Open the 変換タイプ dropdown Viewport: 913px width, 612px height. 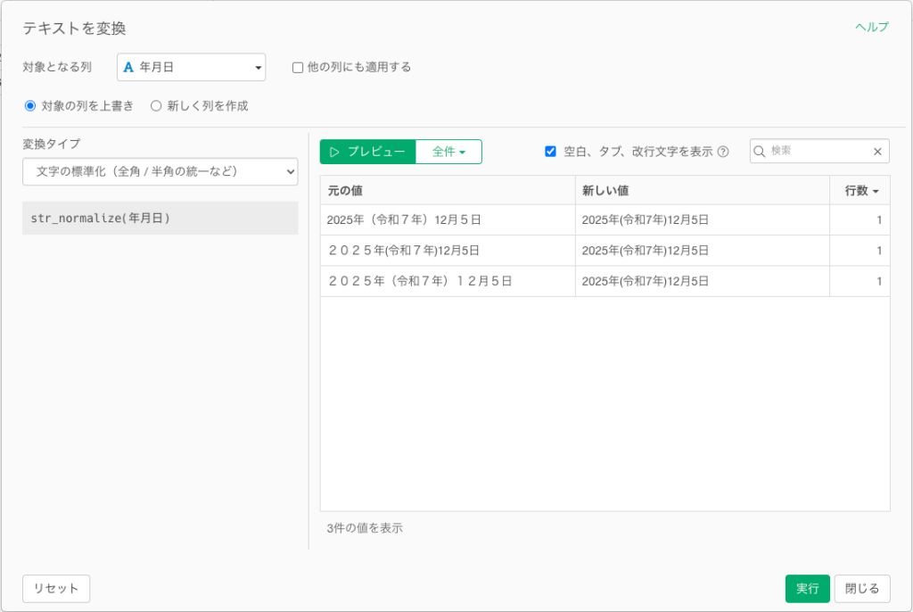pyautogui.click(x=160, y=171)
